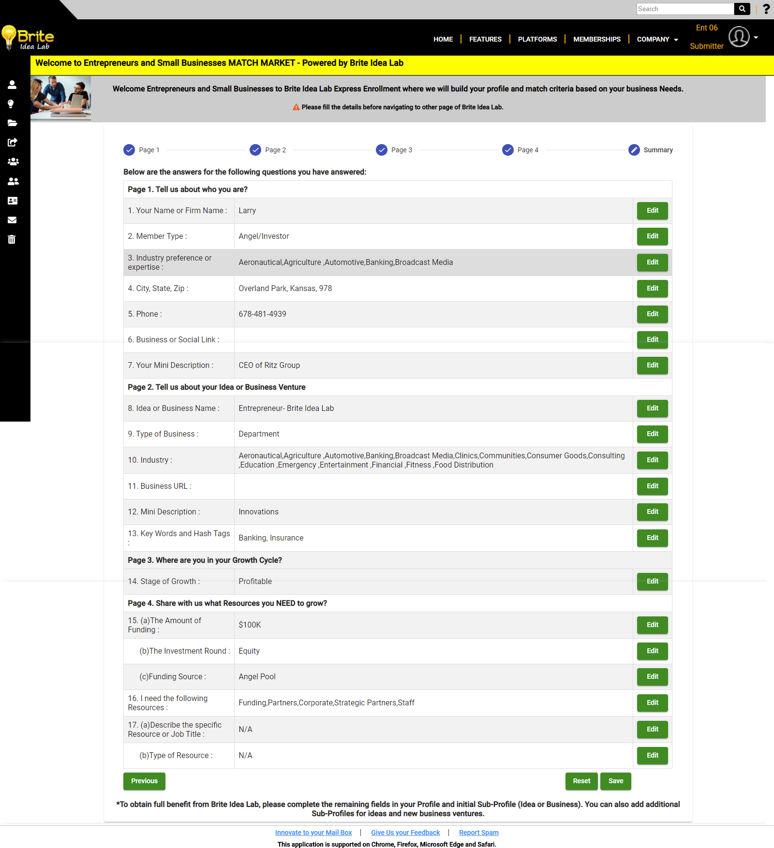The image size is (774, 848).
Task: Click the Summary step pencil icon
Action: [634, 150]
